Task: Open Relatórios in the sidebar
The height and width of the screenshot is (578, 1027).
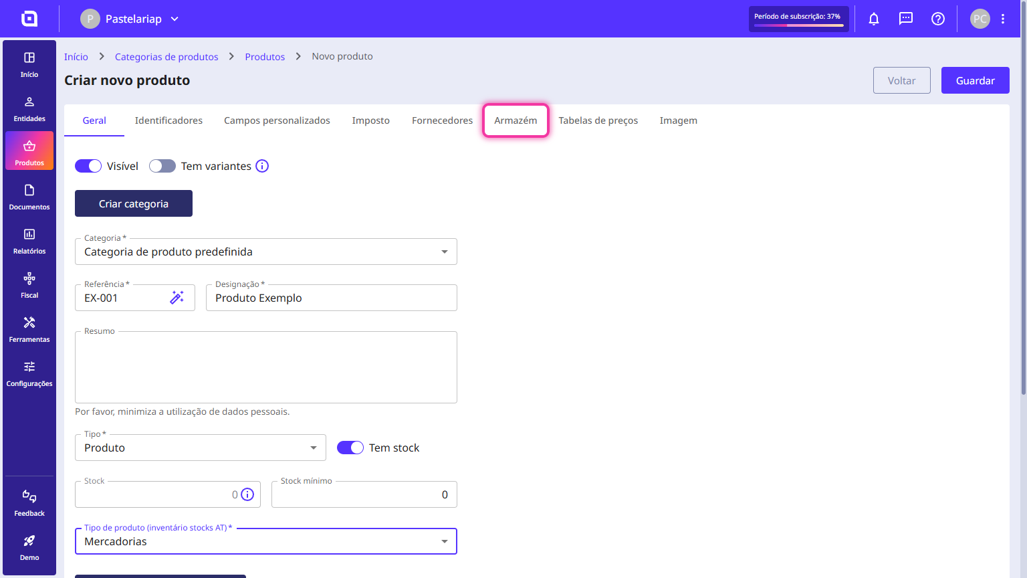Action: click(29, 242)
